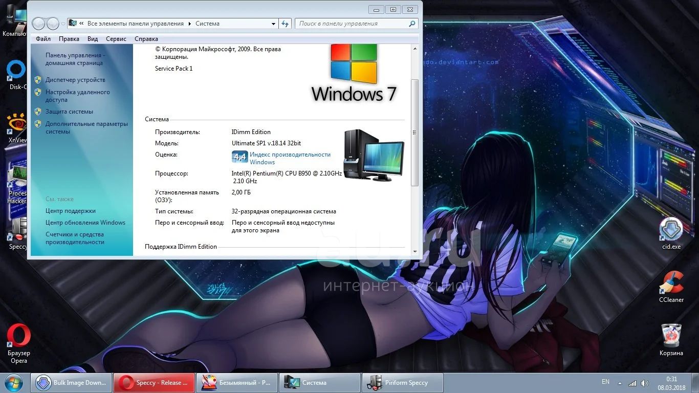Click the taskbar clock showing 0:31

(672, 383)
